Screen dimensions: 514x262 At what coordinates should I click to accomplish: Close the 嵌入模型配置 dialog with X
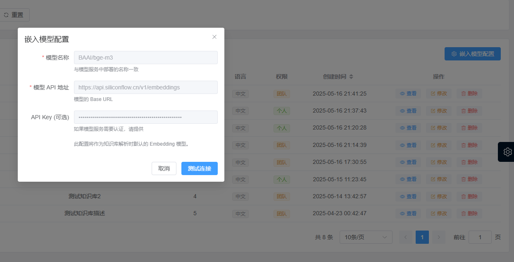214,37
